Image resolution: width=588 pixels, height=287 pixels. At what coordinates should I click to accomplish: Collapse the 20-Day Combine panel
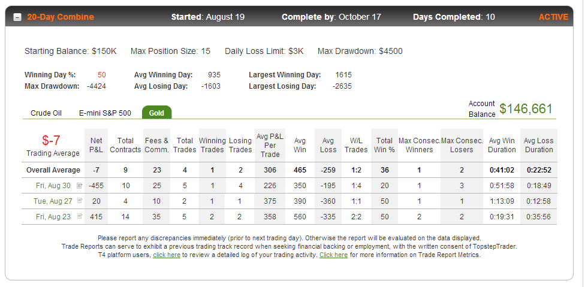coord(17,17)
